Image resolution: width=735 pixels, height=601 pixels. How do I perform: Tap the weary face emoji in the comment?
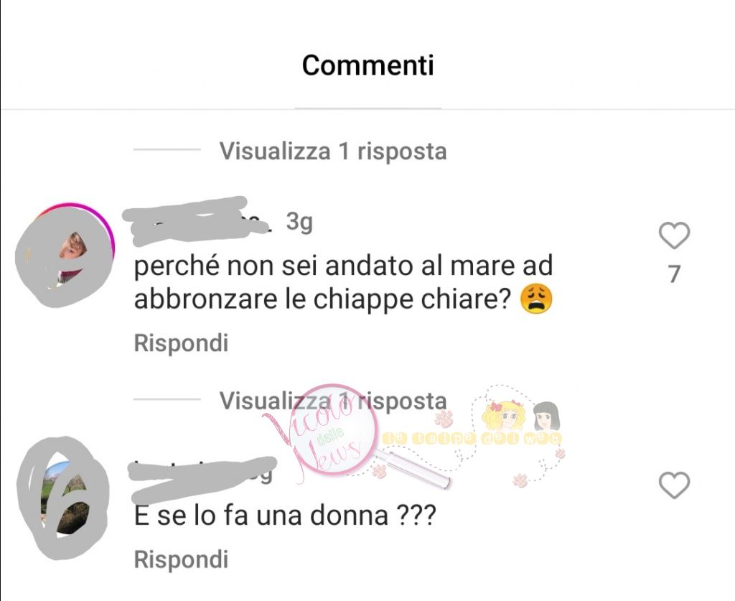point(537,299)
